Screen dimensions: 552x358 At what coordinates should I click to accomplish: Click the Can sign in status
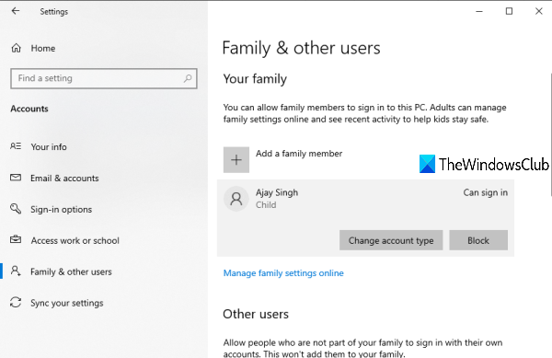click(x=486, y=192)
